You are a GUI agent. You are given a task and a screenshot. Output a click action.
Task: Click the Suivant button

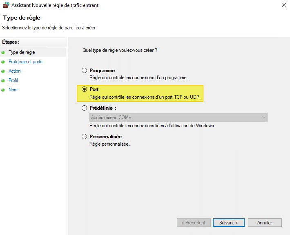coord(228,223)
